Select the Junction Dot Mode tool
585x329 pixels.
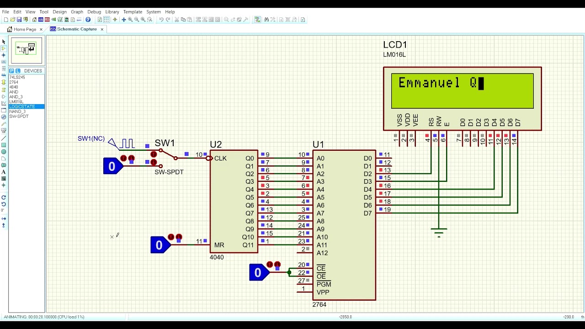point(4,55)
